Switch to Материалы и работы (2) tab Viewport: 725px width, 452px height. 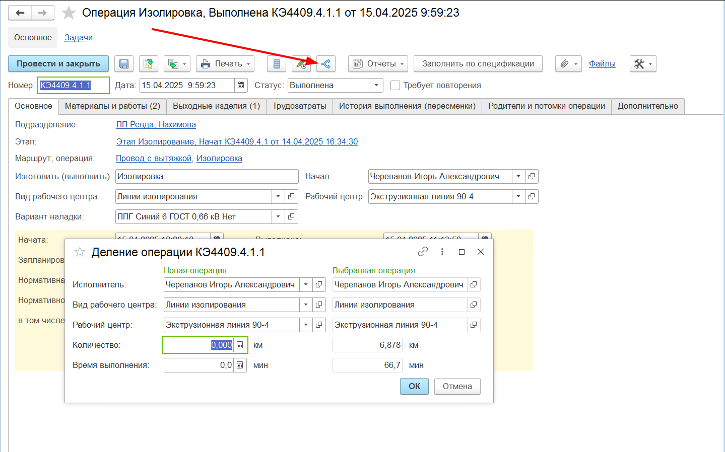[112, 106]
